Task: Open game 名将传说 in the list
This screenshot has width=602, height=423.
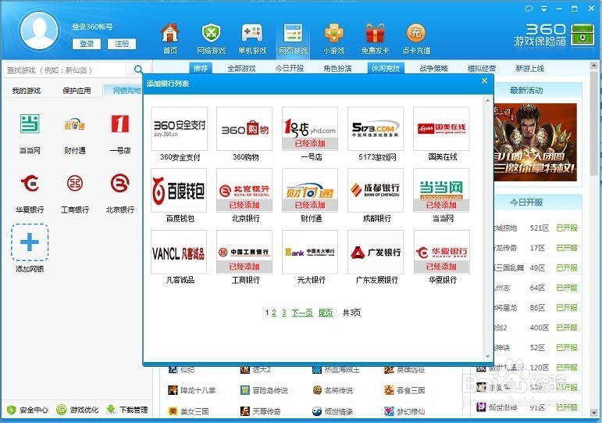Action: click(333, 390)
